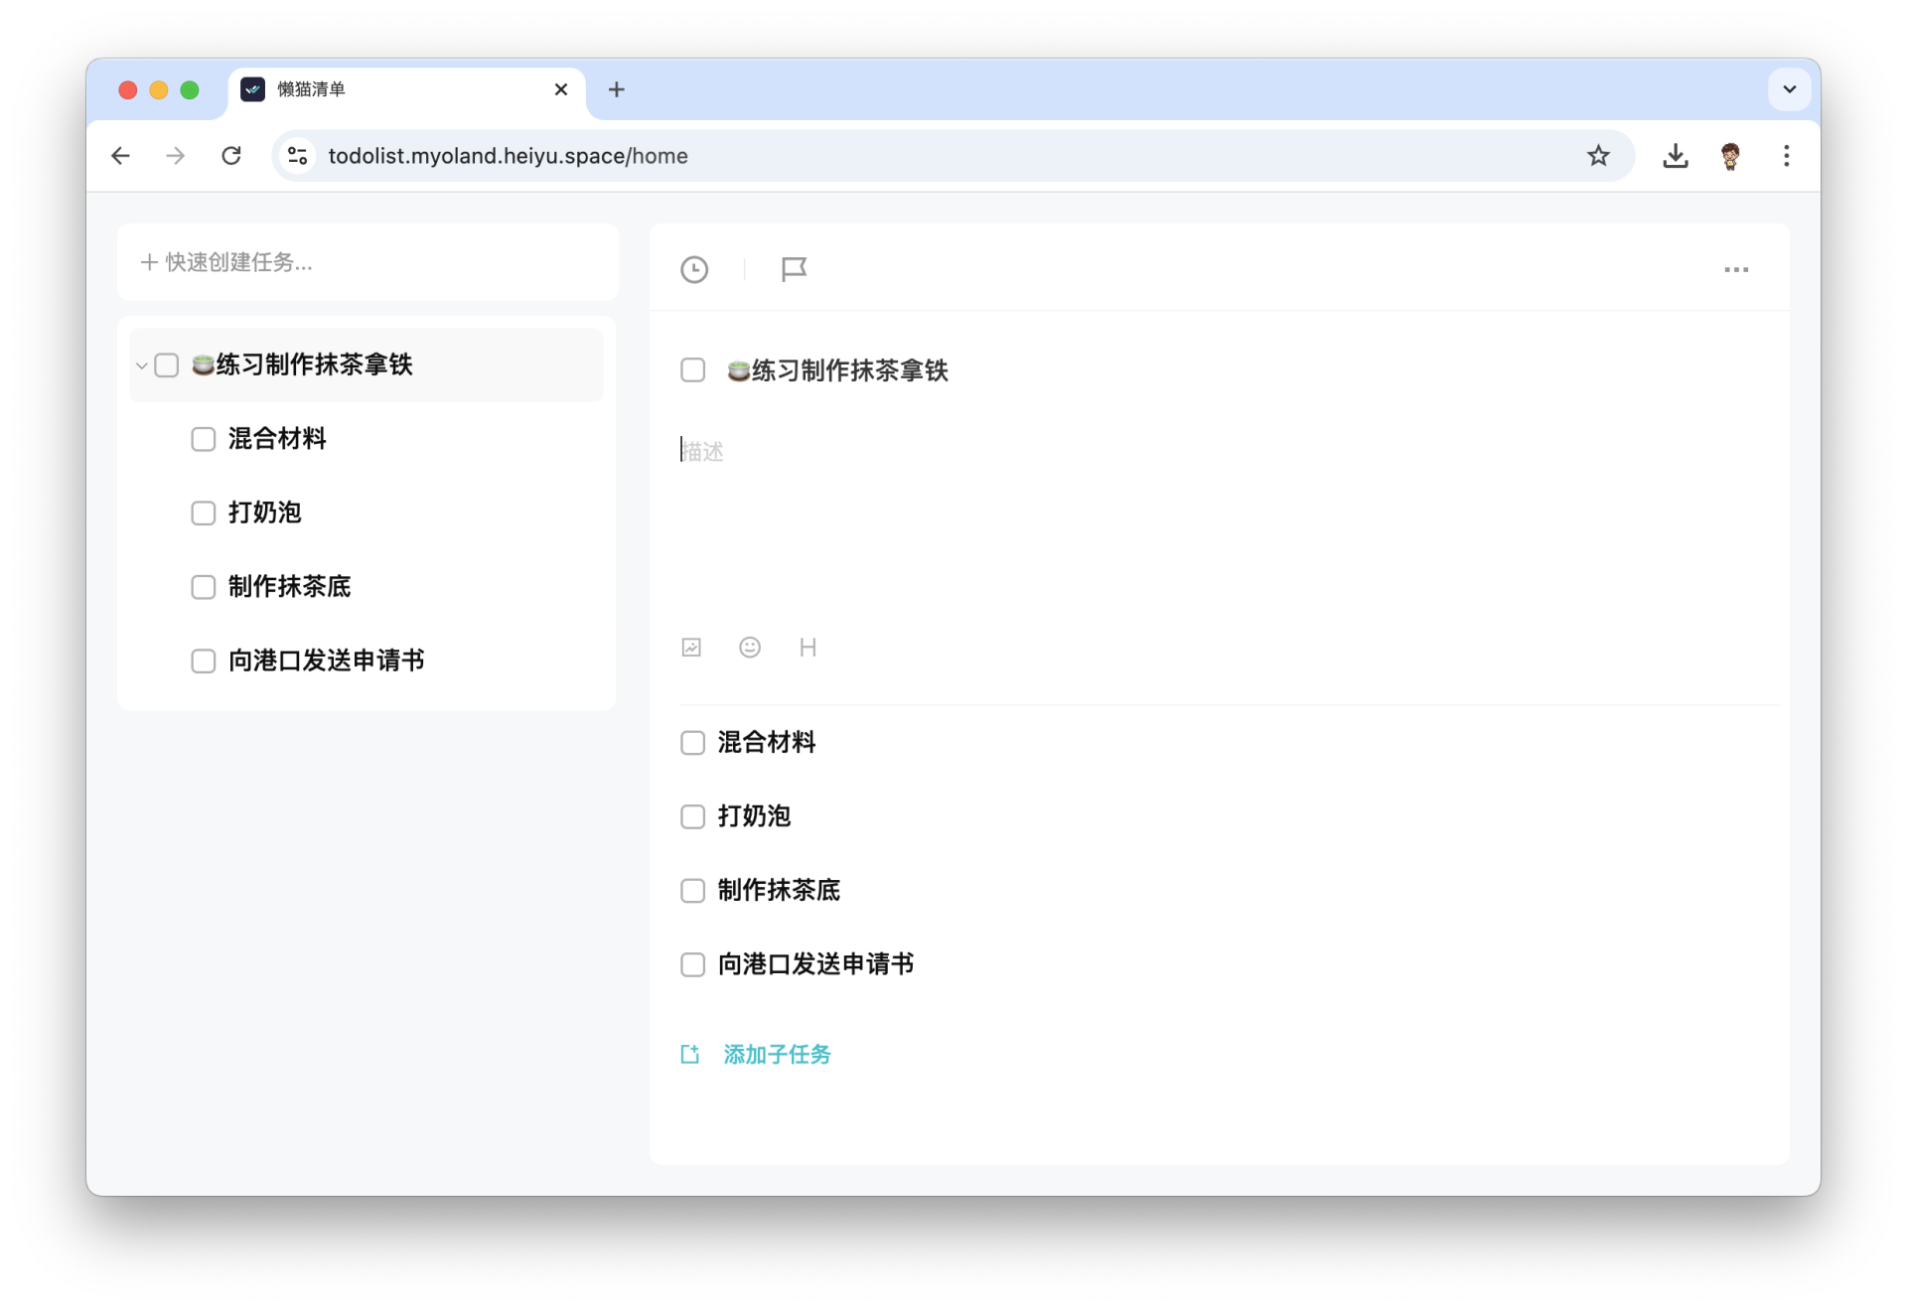Image resolution: width=1907 pixels, height=1310 pixels.
Task: Apply heading with the H icon
Action: (807, 648)
